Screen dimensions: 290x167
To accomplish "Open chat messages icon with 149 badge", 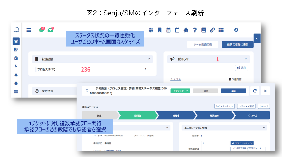I will (x=42, y=30).
